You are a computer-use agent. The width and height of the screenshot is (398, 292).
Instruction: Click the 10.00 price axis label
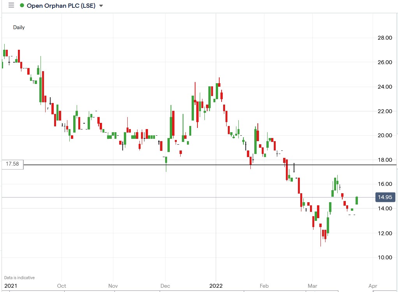tap(385, 257)
